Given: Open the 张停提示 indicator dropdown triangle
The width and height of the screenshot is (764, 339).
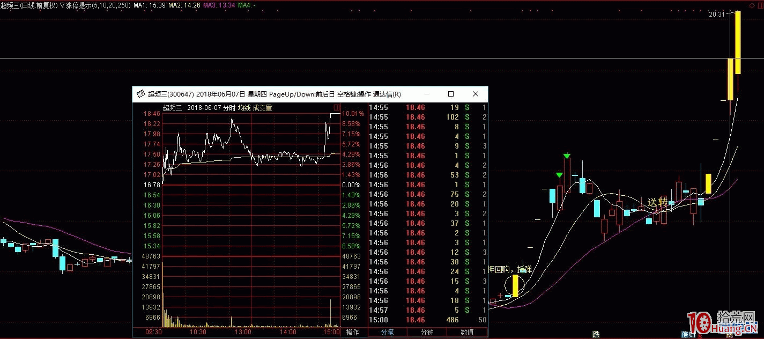Looking at the screenshot, I should pyautogui.click(x=62, y=5).
